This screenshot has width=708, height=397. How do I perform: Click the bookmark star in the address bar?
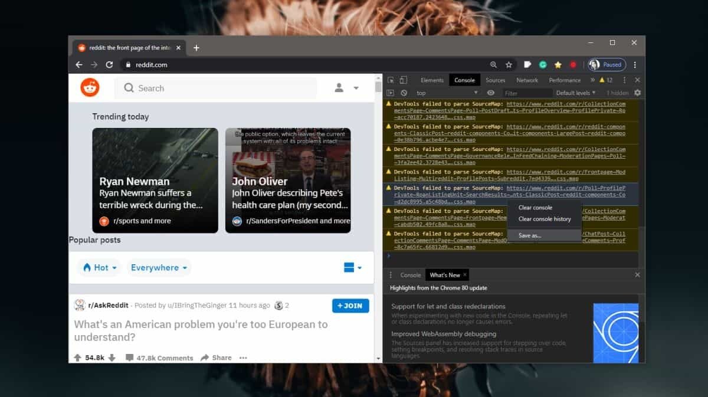coord(509,65)
